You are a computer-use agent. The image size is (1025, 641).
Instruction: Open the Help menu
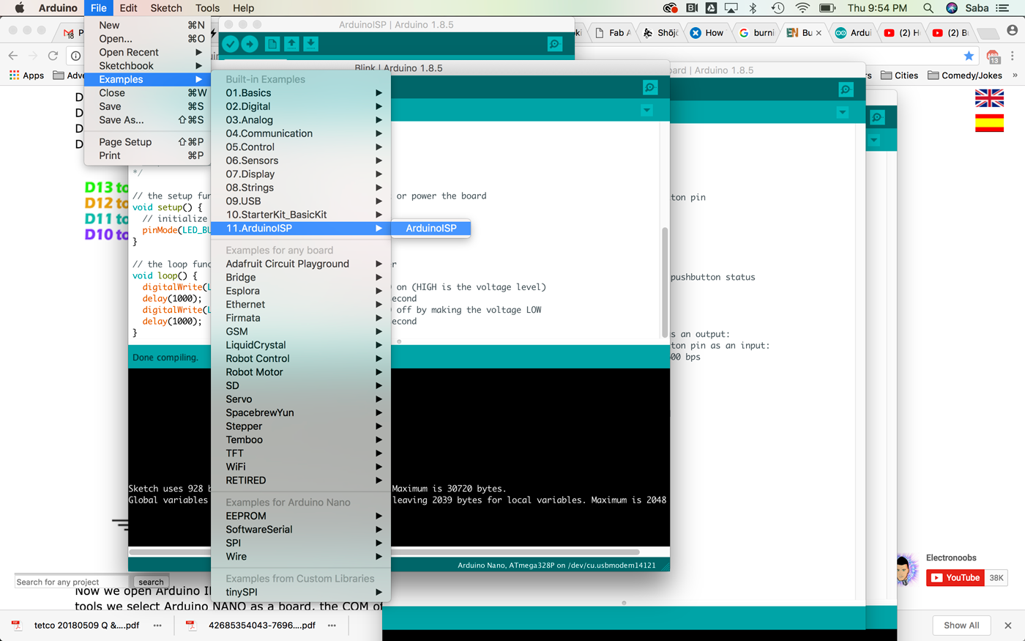click(x=244, y=8)
